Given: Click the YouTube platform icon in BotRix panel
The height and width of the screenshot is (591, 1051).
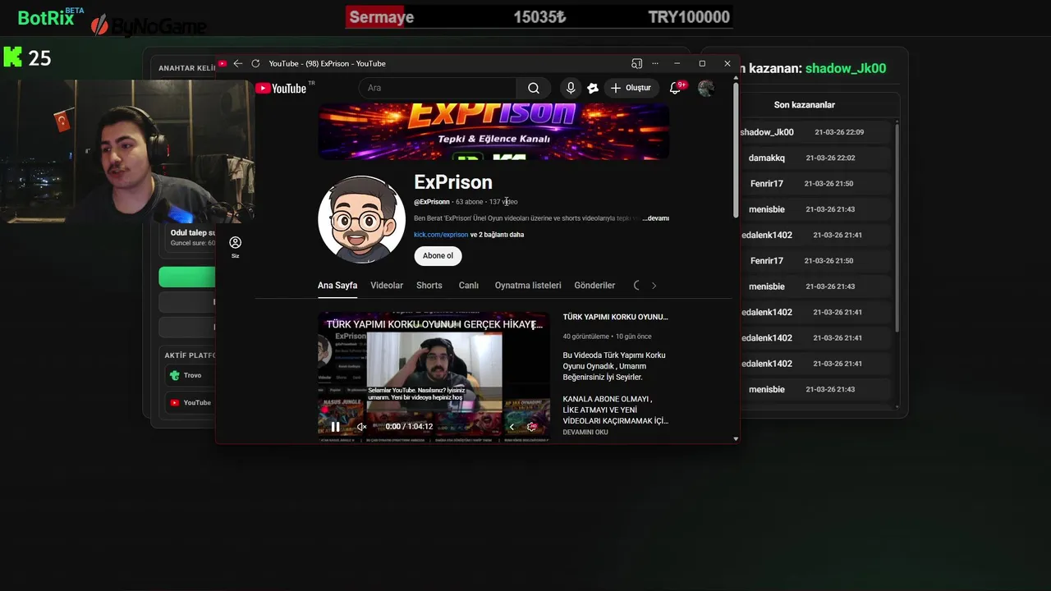Looking at the screenshot, I should tap(175, 402).
